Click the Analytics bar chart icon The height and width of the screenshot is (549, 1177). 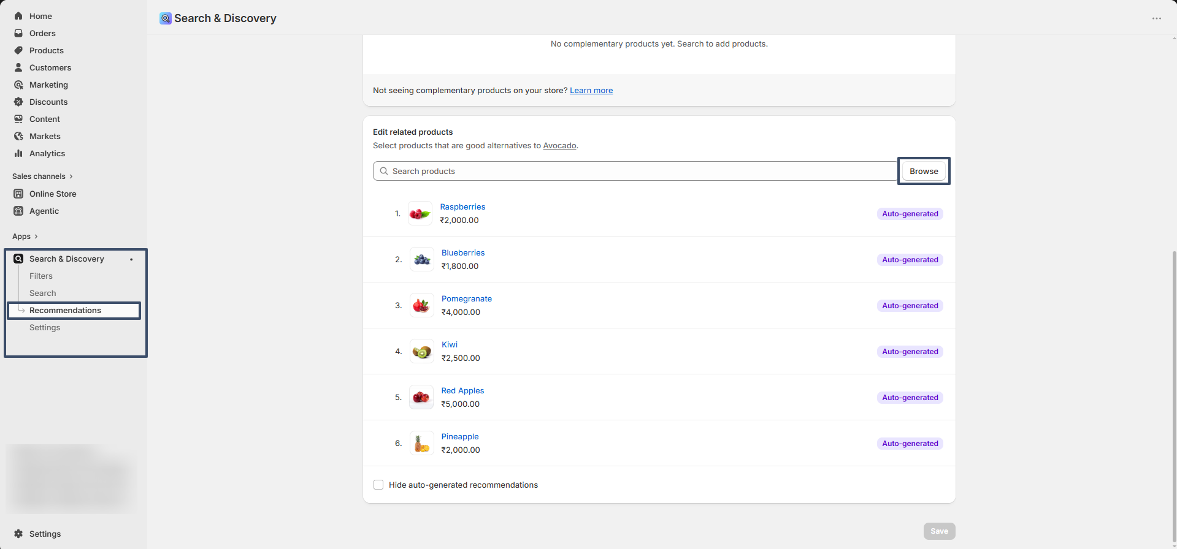click(x=18, y=153)
